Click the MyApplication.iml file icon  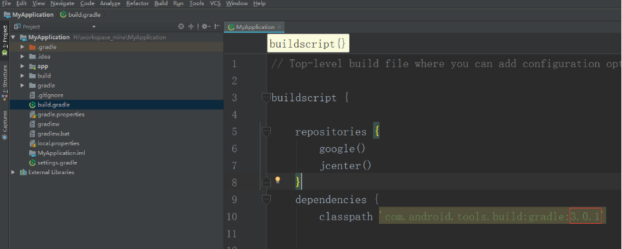coord(32,153)
